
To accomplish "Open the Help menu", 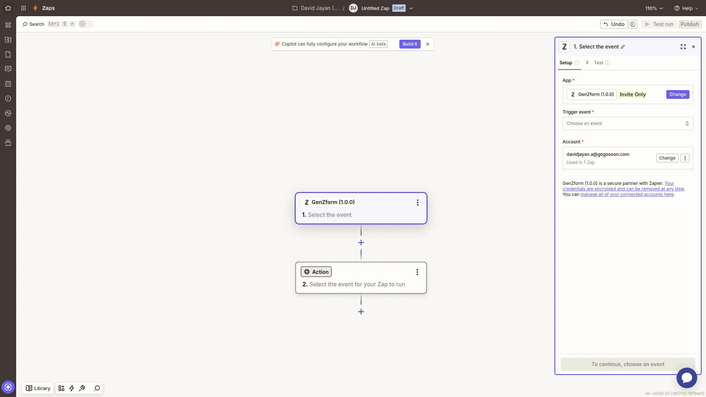I will 686,8.
